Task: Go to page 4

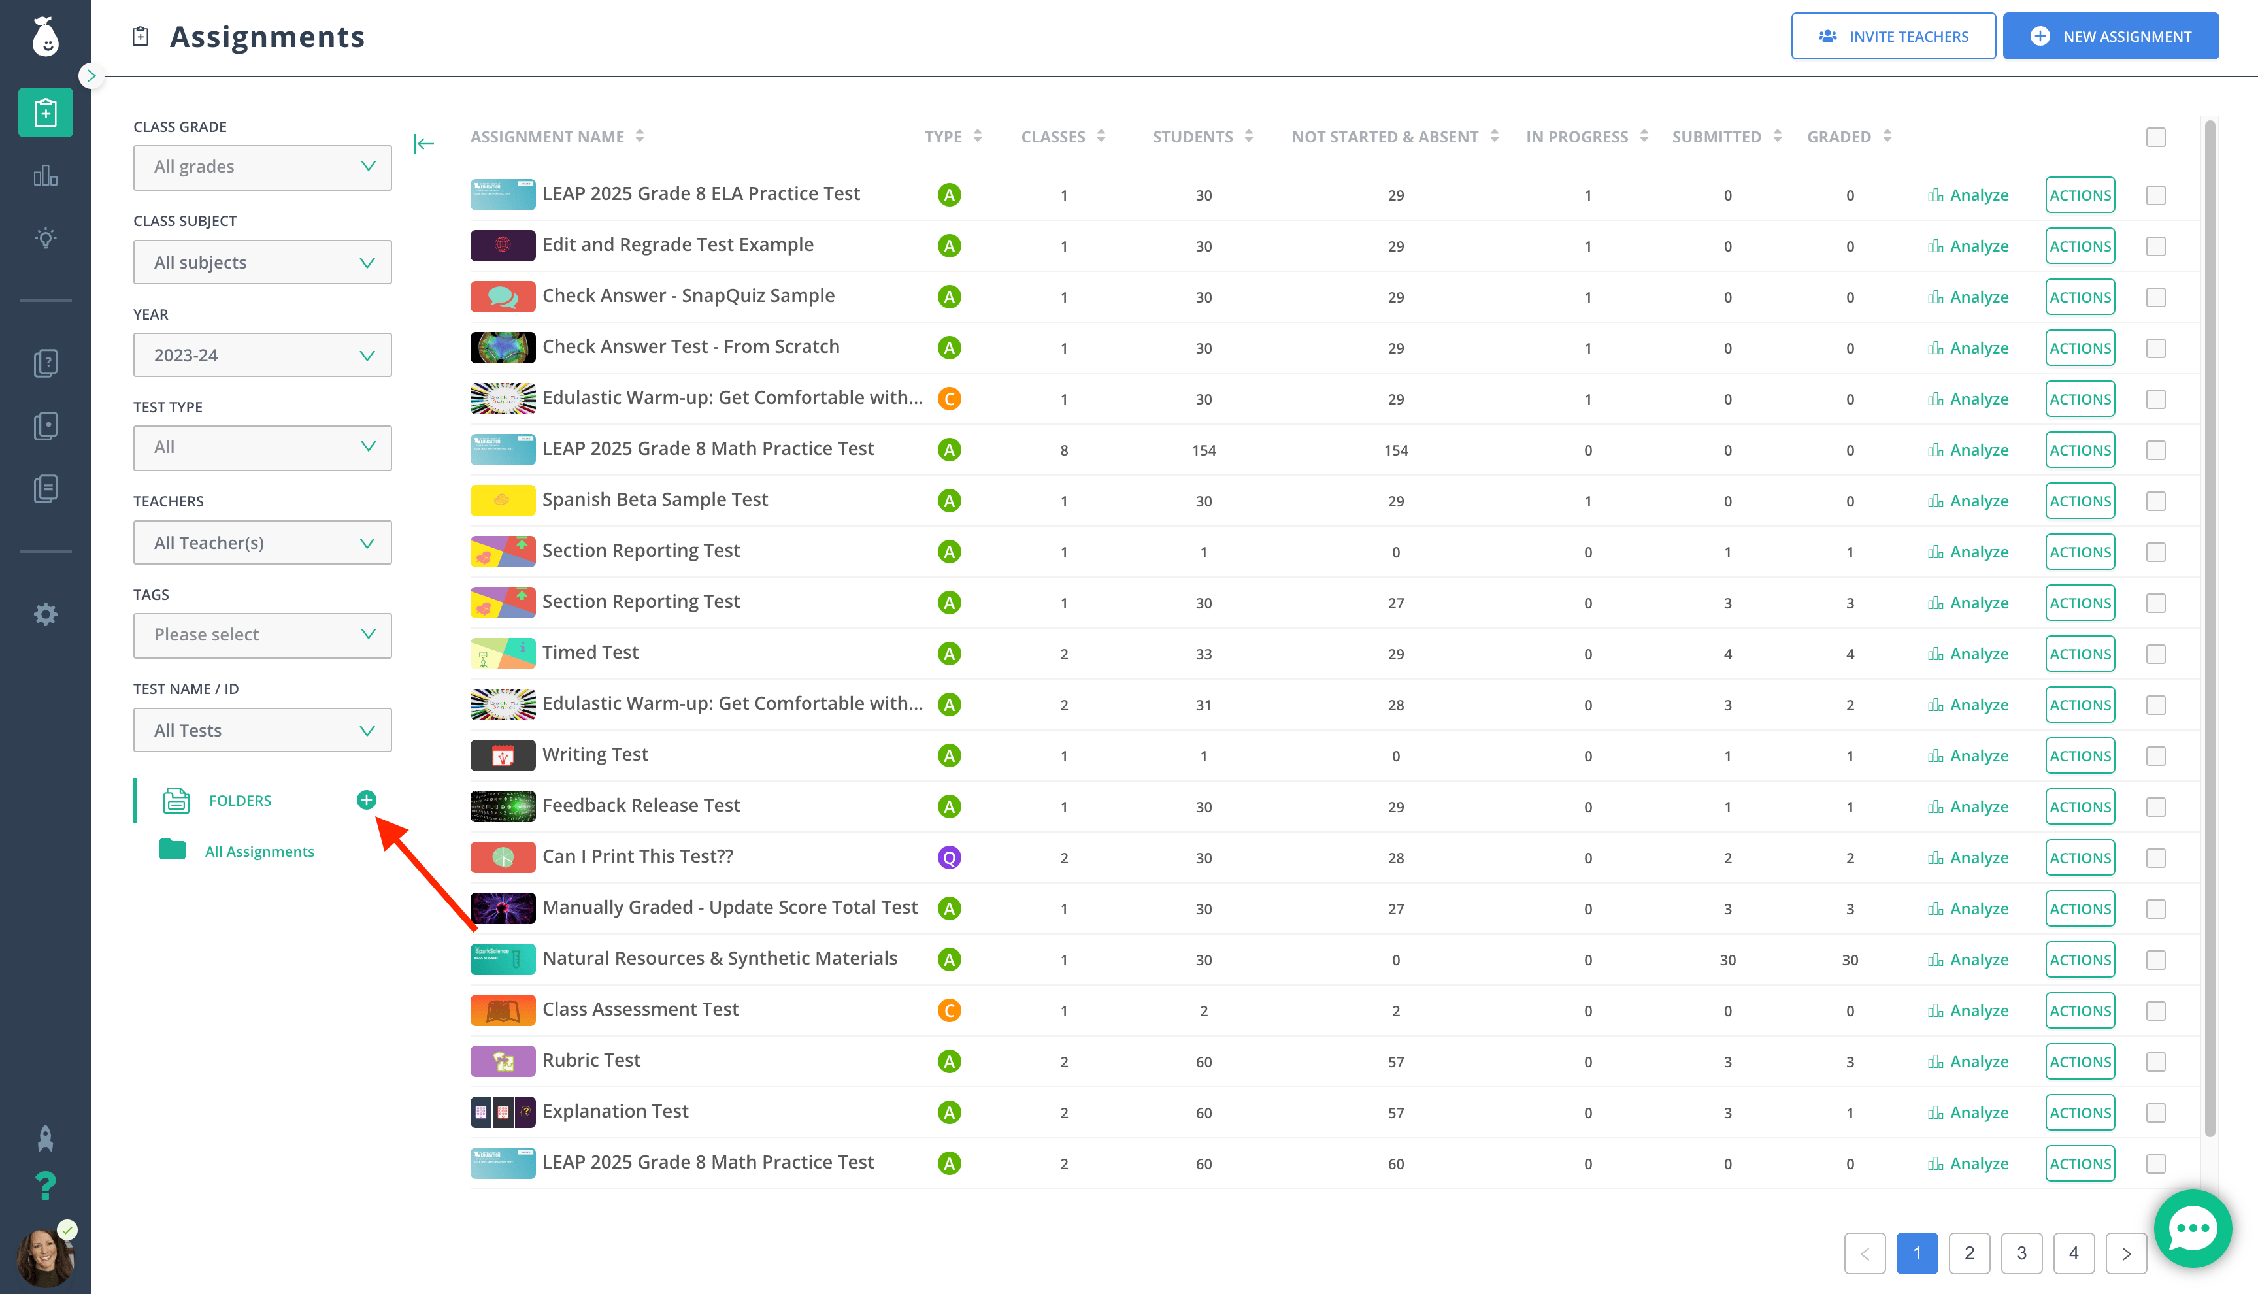Action: click(2073, 1253)
